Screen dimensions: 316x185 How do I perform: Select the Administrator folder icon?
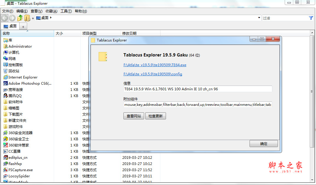point(6,46)
